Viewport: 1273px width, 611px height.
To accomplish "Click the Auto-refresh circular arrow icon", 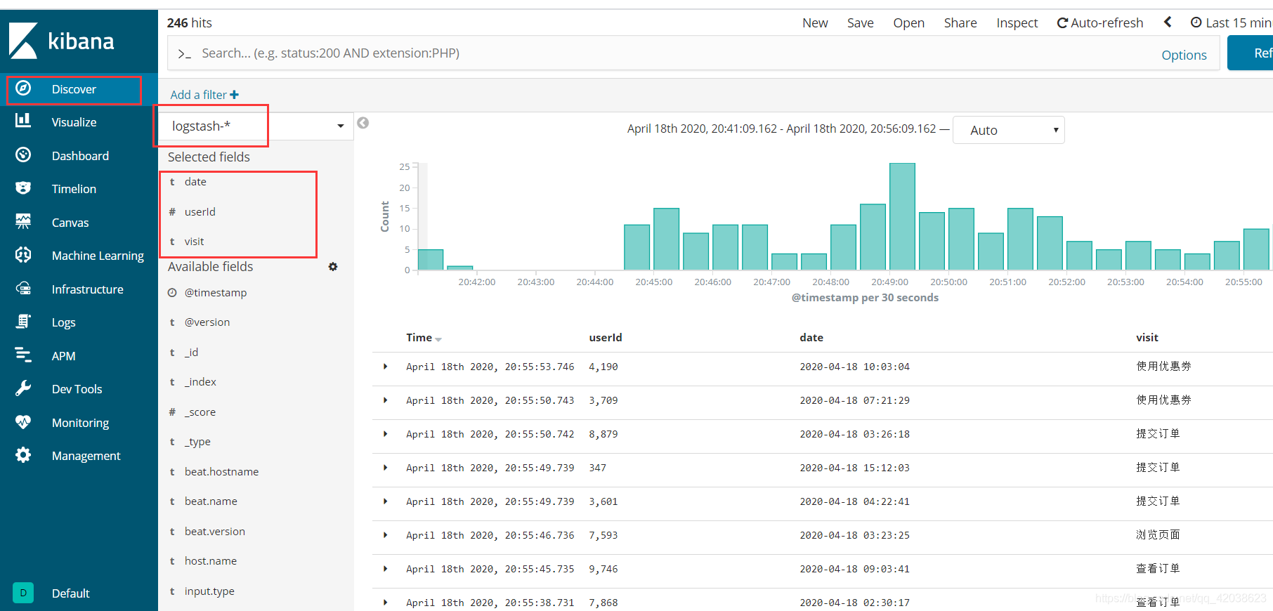I will click(x=1062, y=23).
